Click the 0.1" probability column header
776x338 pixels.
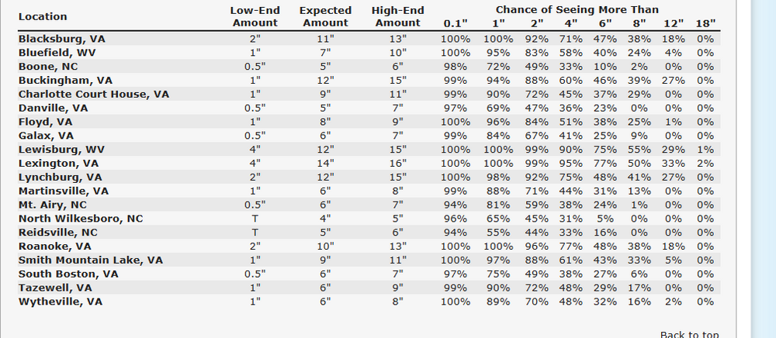click(x=456, y=22)
